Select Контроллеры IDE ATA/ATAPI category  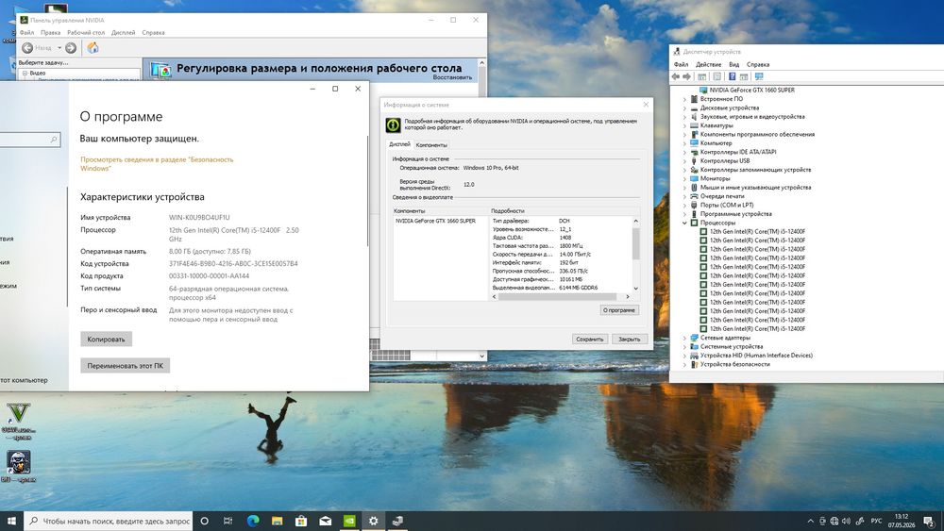(x=737, y=152)
